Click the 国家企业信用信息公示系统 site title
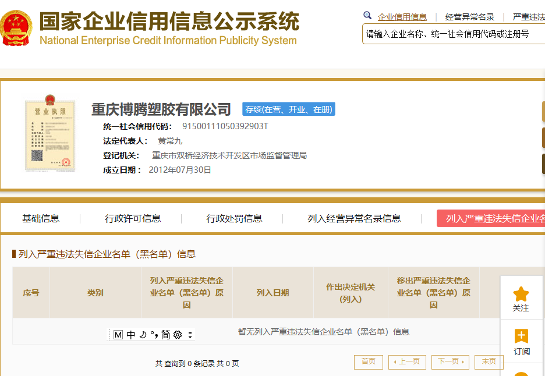The image size is (545, 376). coord(169,21)
